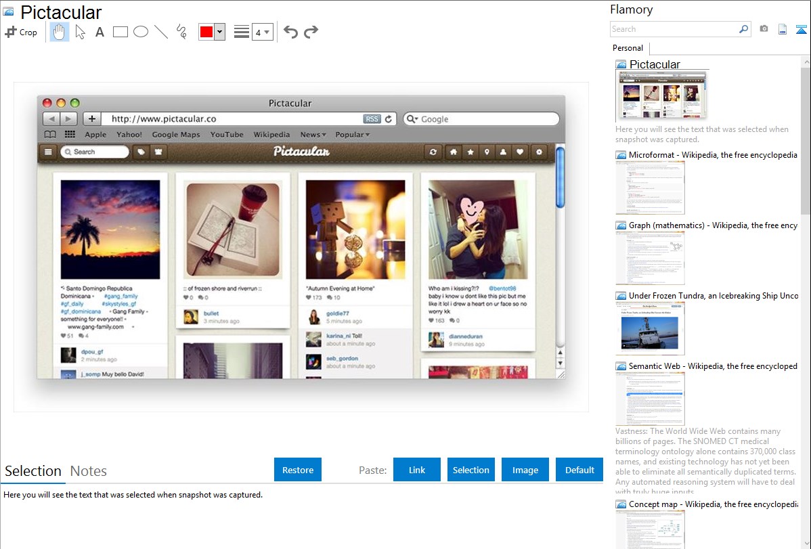
Task: Undo the last annotation
Action: pos(290,32)
